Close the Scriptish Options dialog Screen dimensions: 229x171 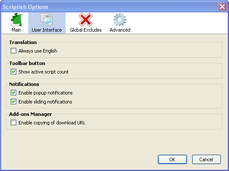(222, 7)
